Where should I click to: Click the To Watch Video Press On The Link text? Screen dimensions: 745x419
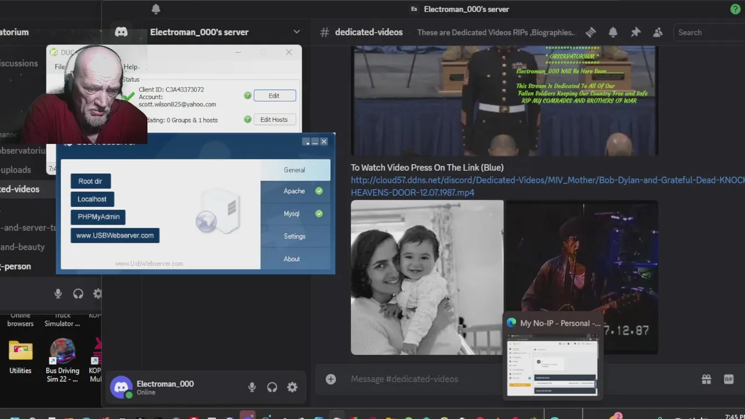click(x=427, y=168)
